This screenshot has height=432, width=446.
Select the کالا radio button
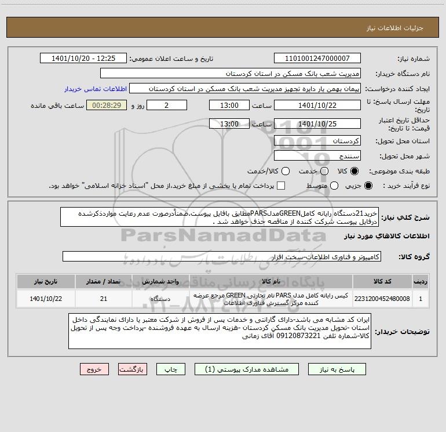(x=354, y=171)
